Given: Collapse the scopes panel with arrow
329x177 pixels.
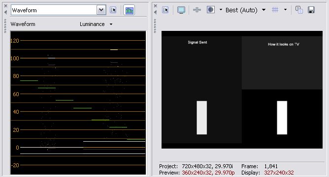Looking at the screenshot, I should pyautogui.click(x=6, y=12).
